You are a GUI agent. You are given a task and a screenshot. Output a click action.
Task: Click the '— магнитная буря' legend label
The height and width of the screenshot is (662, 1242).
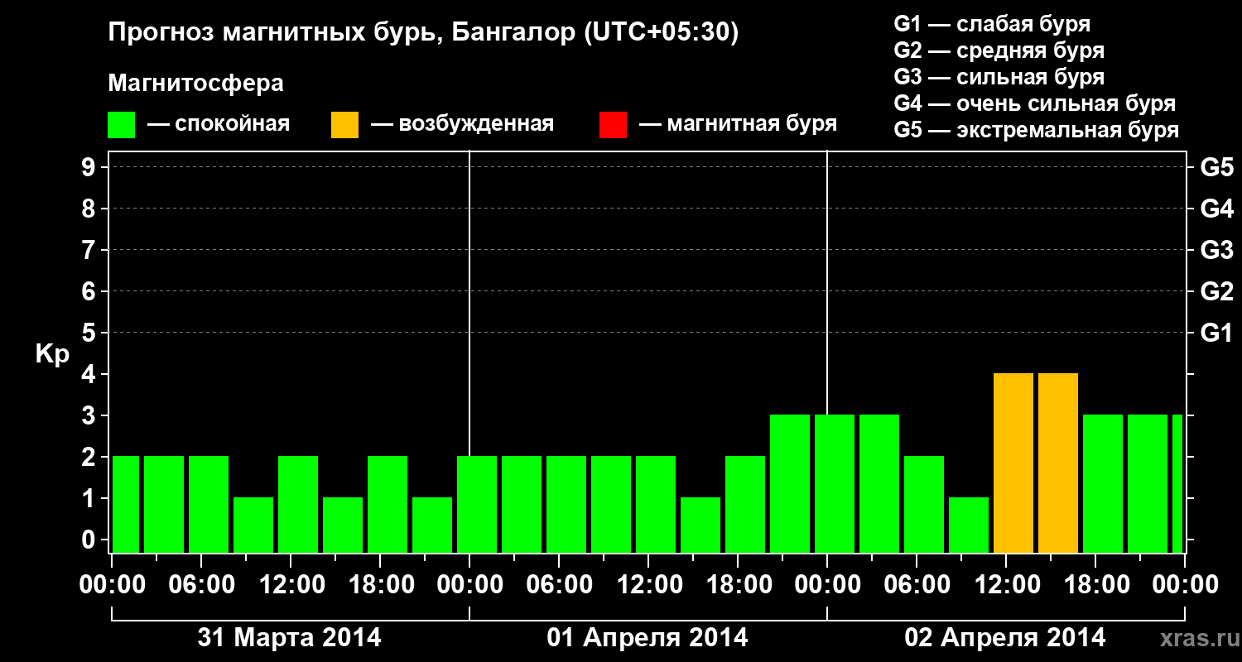point(739,124)
